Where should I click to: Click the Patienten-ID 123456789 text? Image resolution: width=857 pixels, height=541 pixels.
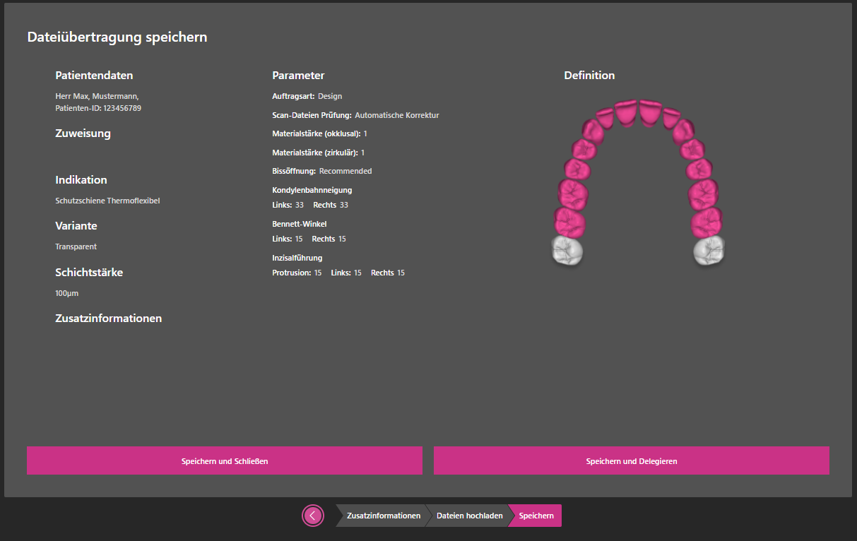pyautogui.click(x=98, y=108)
